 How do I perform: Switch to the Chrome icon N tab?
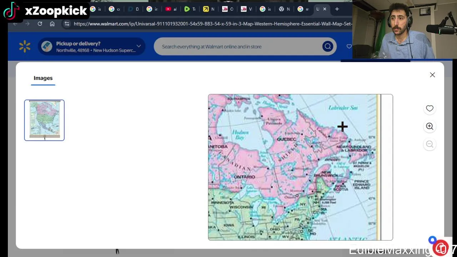(x=284, y=9)
